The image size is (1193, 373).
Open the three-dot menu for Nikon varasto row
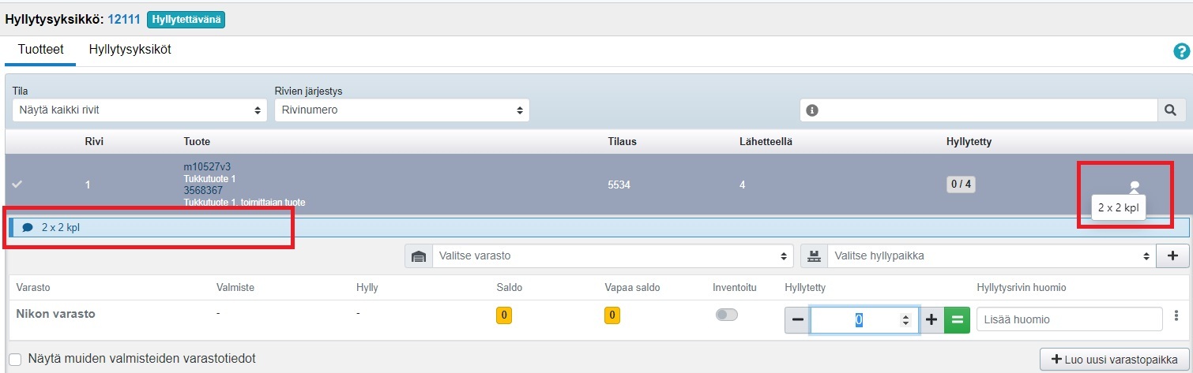[x=1176, y=315]
